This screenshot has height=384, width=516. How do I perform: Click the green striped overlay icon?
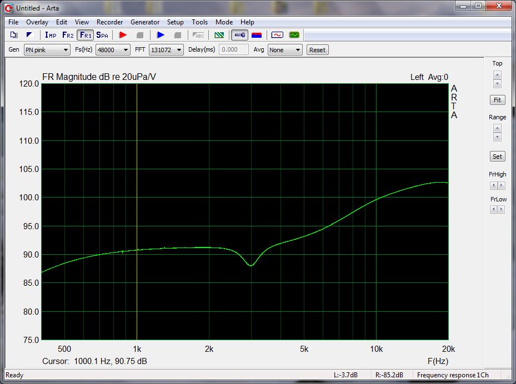click(x=219, y=35)
